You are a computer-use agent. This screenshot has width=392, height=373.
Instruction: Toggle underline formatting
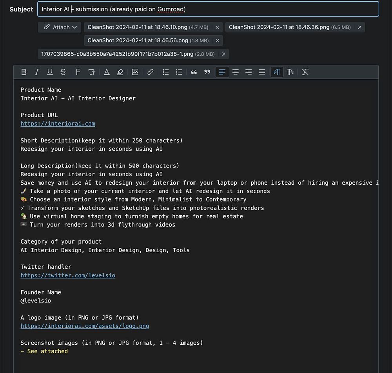(50, 72)
